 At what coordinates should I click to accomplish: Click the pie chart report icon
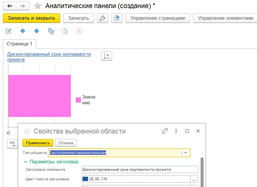point(117,18)
